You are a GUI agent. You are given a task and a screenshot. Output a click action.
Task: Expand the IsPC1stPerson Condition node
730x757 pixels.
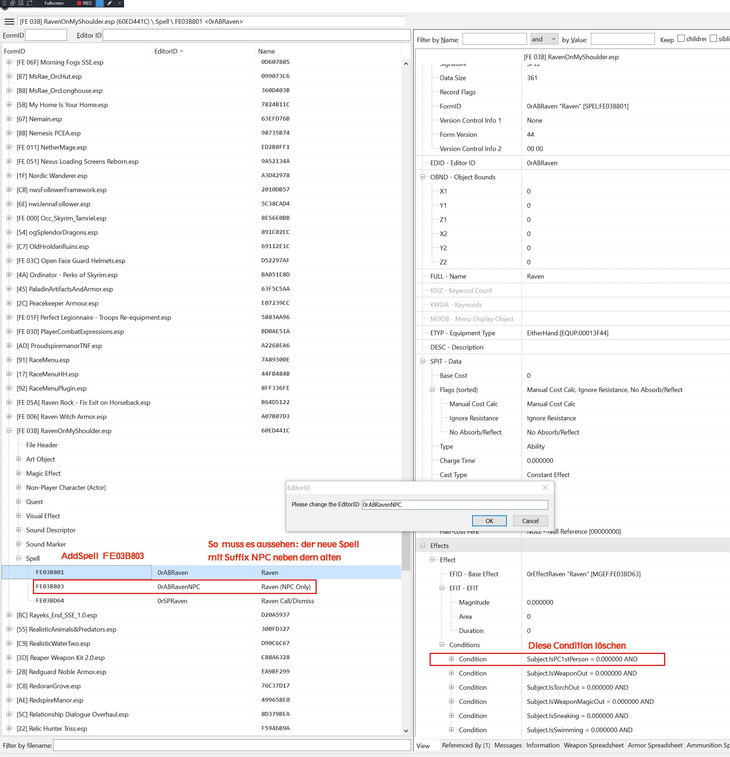(x=451, y=659)
